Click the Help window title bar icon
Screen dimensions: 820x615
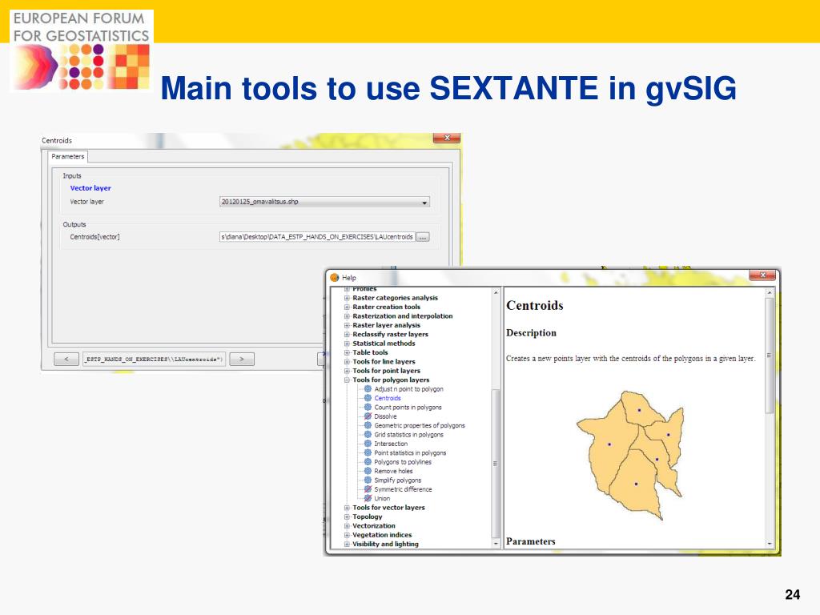tap(335, 277)
